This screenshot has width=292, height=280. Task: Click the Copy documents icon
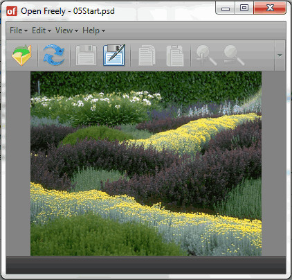tap(147, 55)
